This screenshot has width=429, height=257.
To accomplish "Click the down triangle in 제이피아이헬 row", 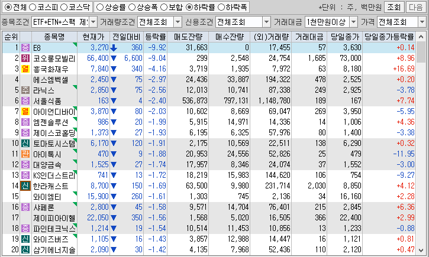I will coord(114,218).
